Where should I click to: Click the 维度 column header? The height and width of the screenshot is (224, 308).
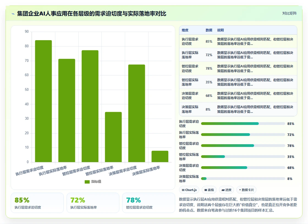pyautogui.click(x=185, y=30)
